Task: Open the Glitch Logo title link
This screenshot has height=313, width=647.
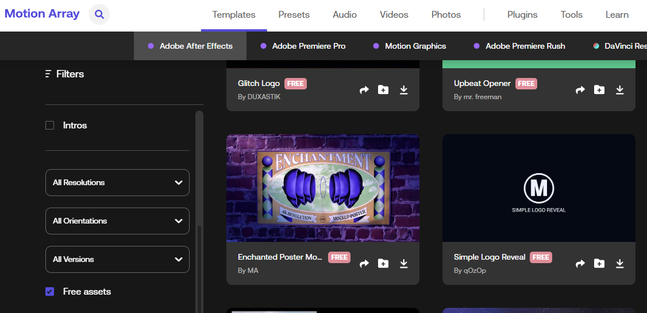Action: click(259, 84)
